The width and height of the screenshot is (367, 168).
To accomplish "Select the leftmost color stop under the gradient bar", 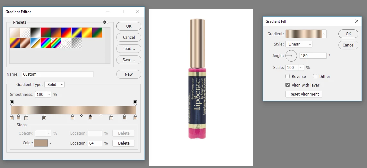I will 12,117.
